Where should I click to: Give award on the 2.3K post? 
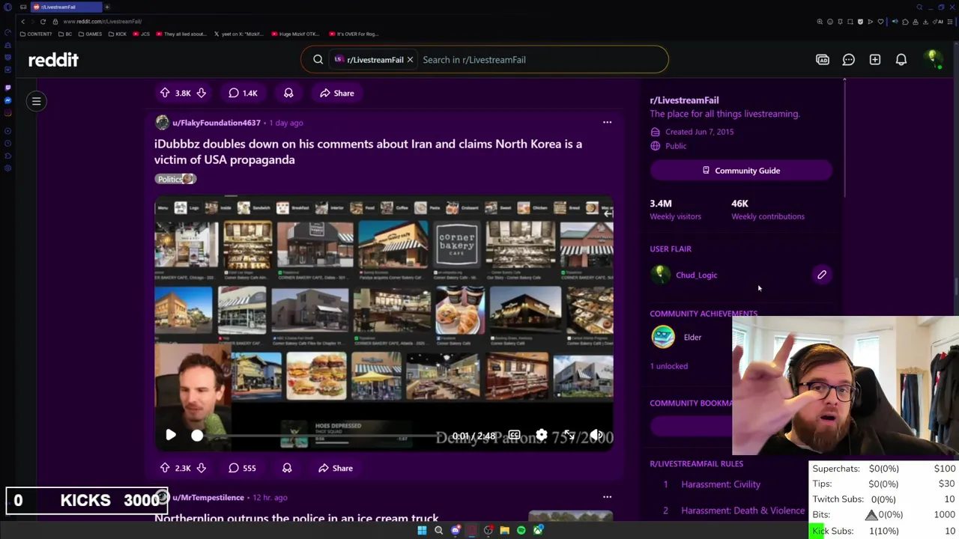287,468
